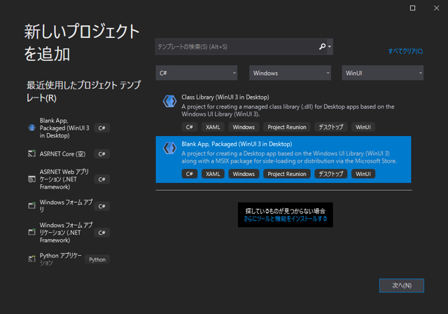This screenshot has width=448, height=314.
Task: Click Python アプリケーション template icon
Action: [x=31, y=259]
